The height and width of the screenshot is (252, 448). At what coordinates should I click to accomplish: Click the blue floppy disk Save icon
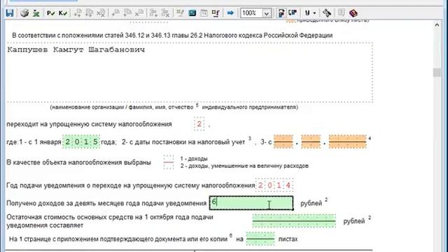point(10,13)
